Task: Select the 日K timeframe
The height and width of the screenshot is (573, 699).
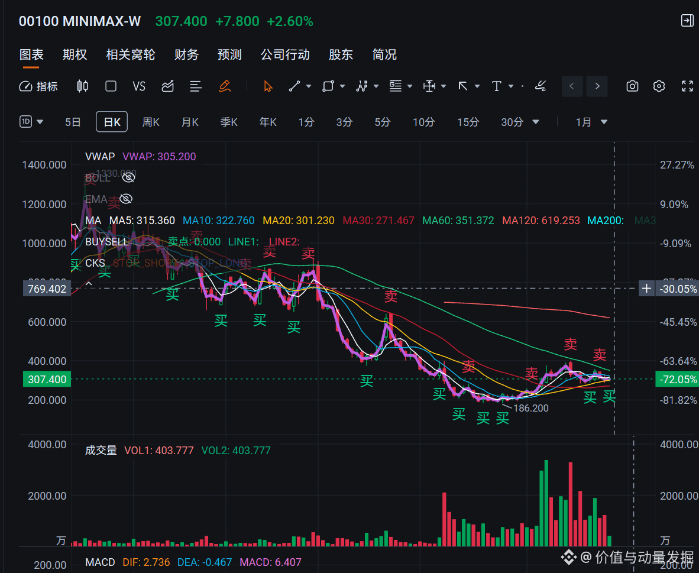Action: click(x=112, y=122)
